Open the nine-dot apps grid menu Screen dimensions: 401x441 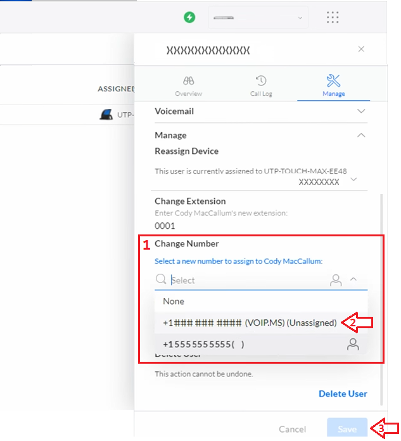point(333,17)
